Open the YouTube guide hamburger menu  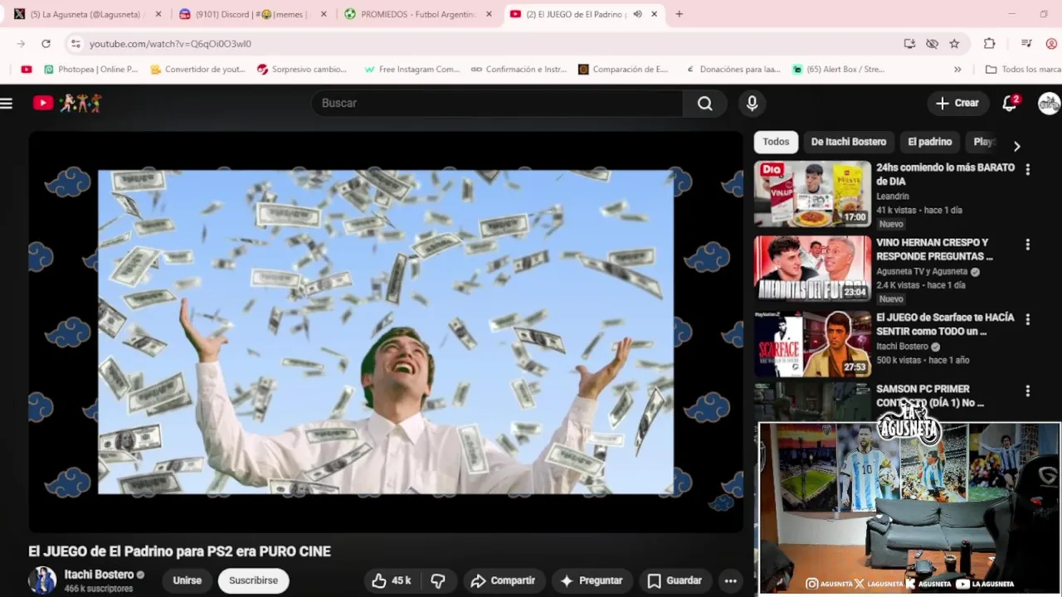(x=7, y=103)
